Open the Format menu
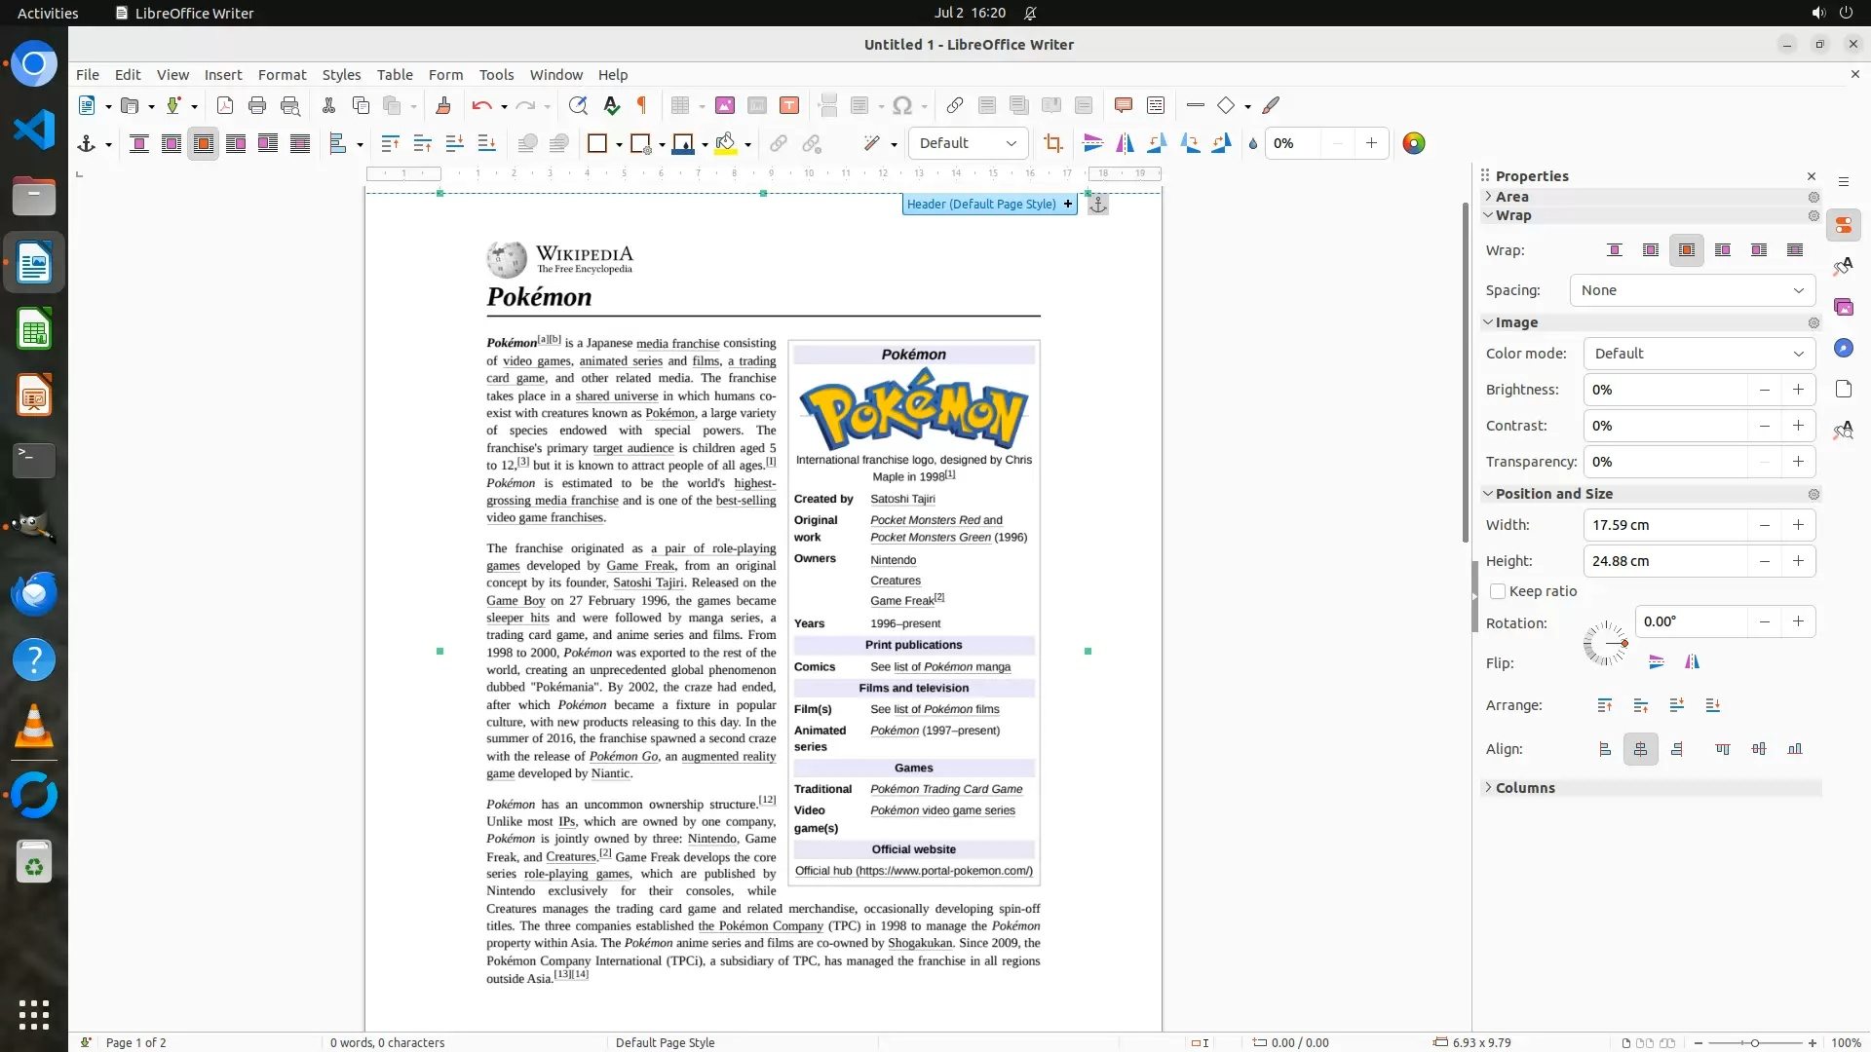1871x1052 pixels. pos(282,75)
